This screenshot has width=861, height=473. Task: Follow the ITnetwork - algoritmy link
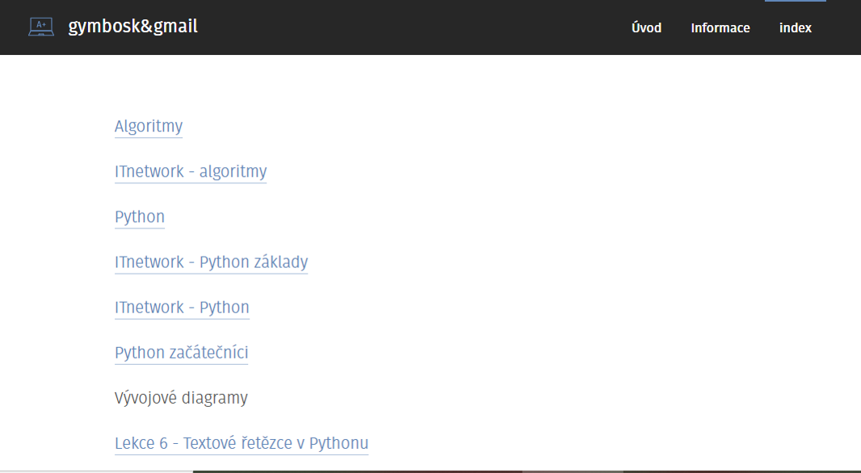[x=191, y=172]
